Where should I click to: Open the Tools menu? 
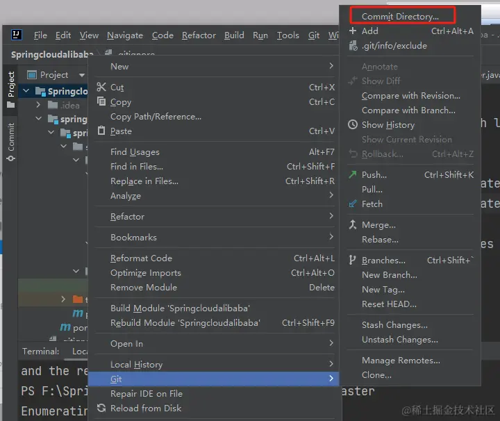(287, 35)
